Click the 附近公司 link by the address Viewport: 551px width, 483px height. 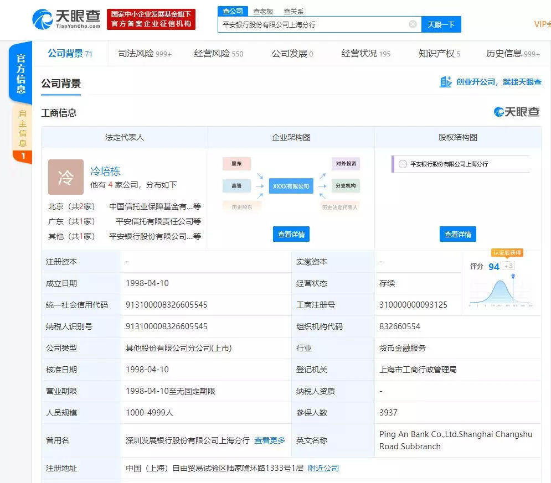click(323, 468)
